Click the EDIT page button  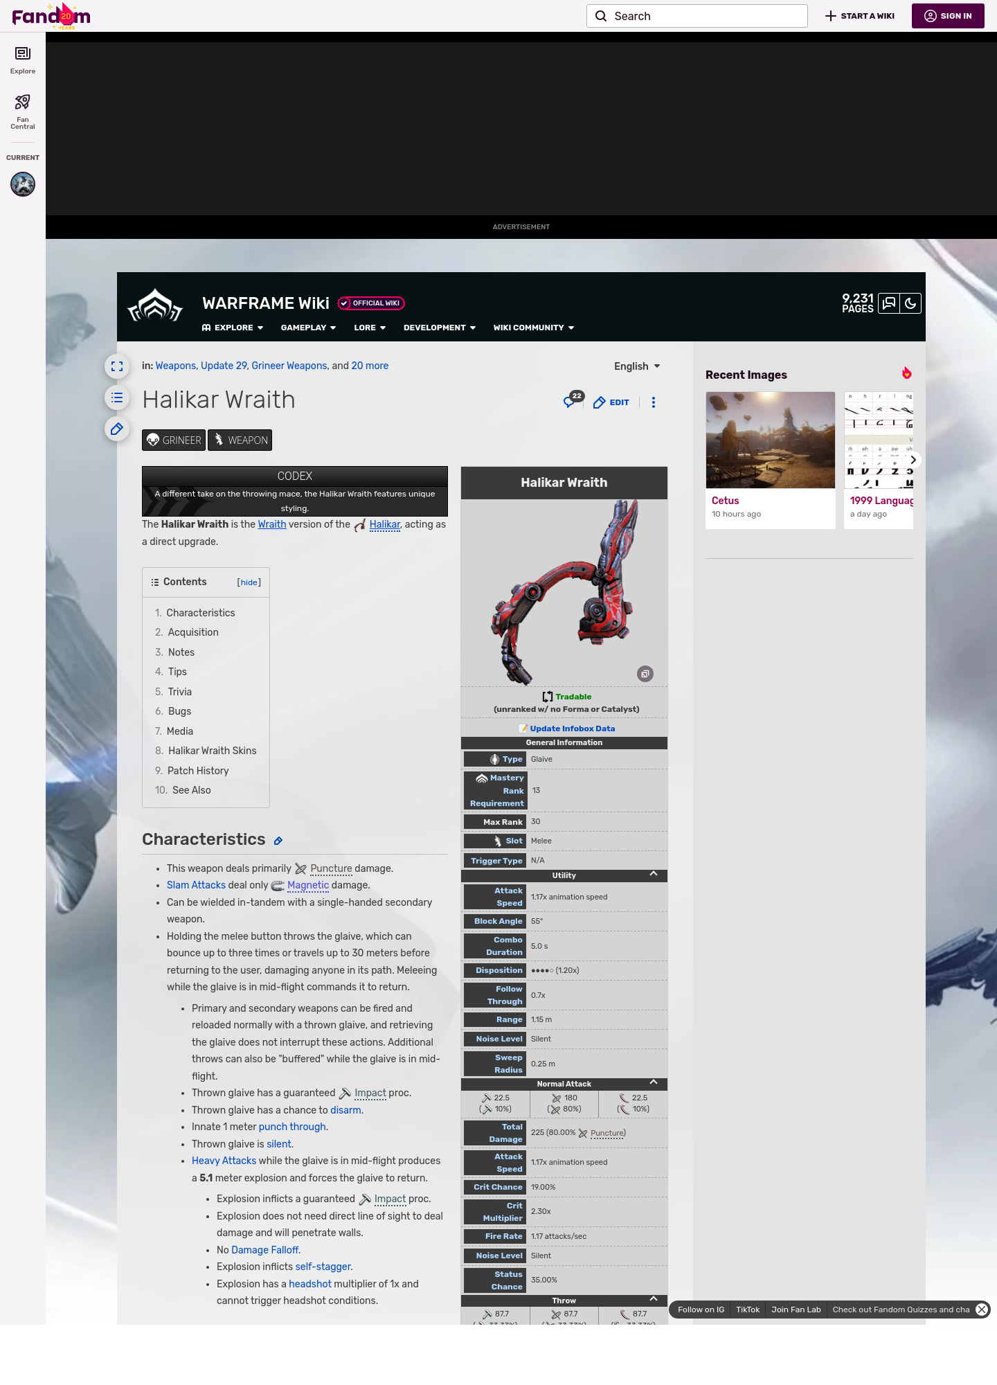coord(611,402)
